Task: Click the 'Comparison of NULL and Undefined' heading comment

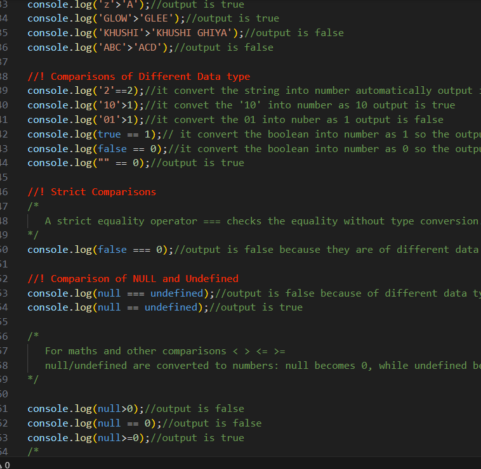Action: coord(133,279)
